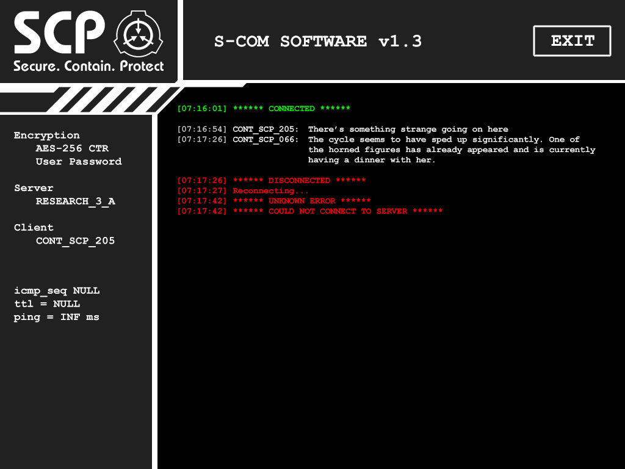Click server name RESEARCH_3_A
The image size is (625, 469).
[x=75, y=201]
